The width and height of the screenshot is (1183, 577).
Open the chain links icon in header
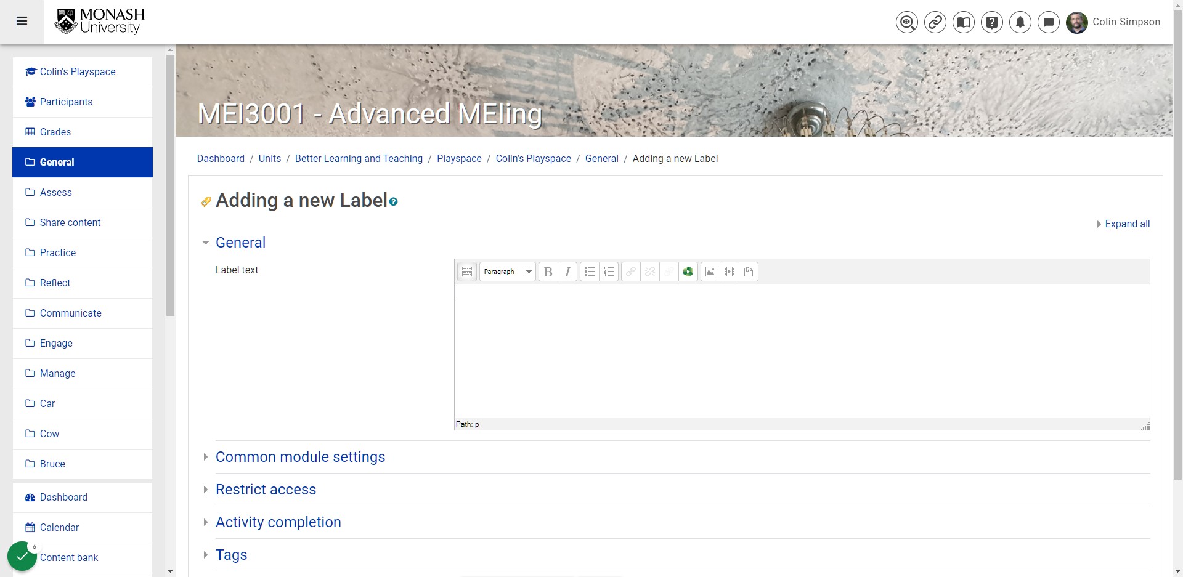[935, 23]
